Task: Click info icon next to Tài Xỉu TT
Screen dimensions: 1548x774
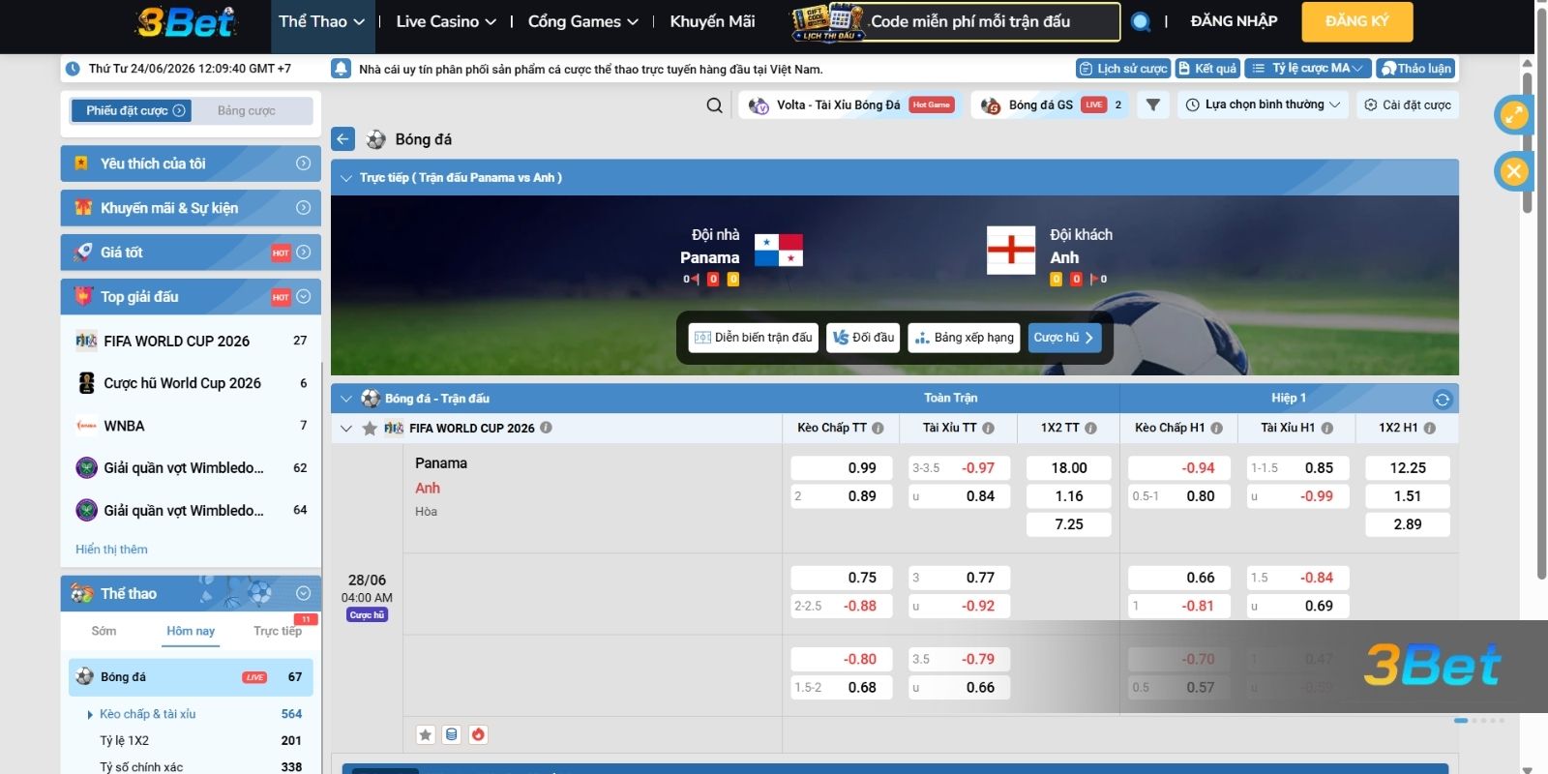Action: click(988, 428)
